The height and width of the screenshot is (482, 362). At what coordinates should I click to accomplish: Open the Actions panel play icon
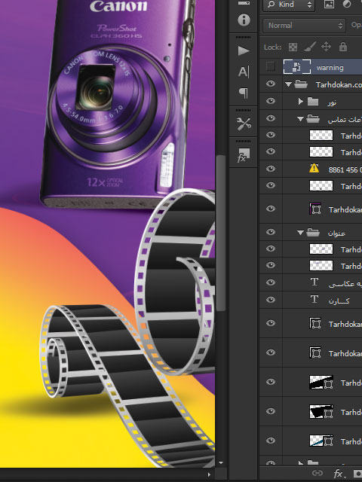click(x=244, y=50)
